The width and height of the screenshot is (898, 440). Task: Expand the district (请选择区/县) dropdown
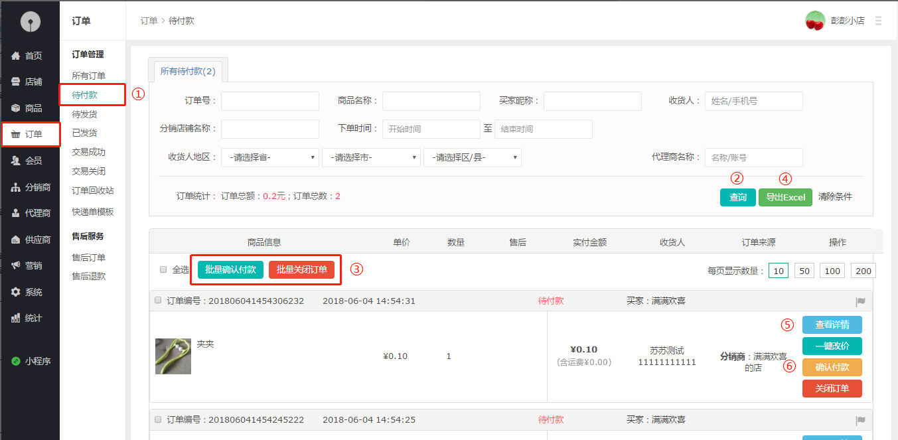(x=472, y=157)
